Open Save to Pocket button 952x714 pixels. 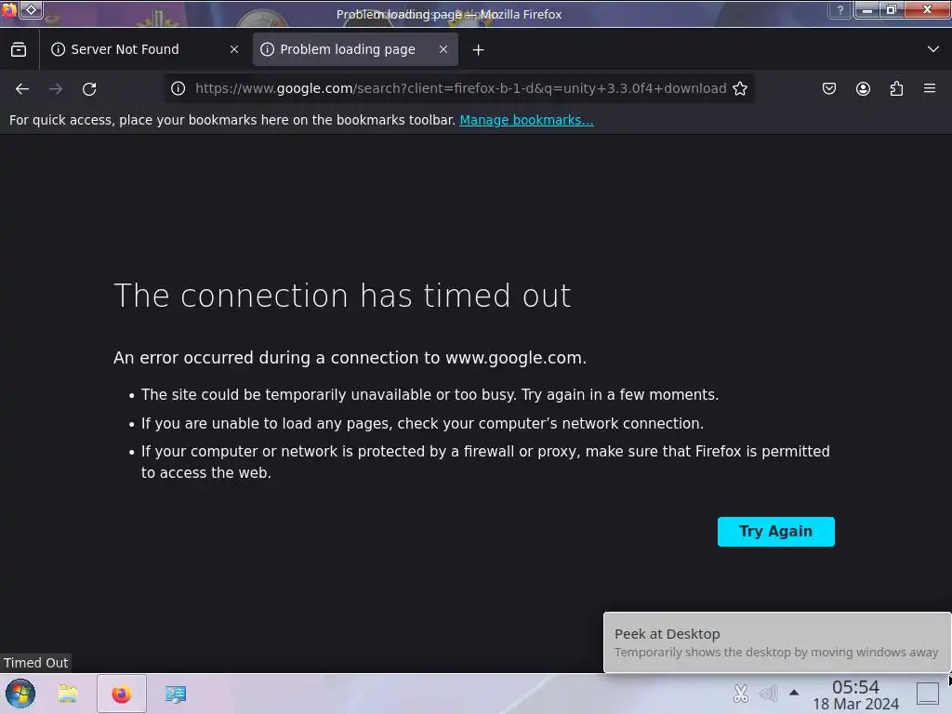(828, 88)
